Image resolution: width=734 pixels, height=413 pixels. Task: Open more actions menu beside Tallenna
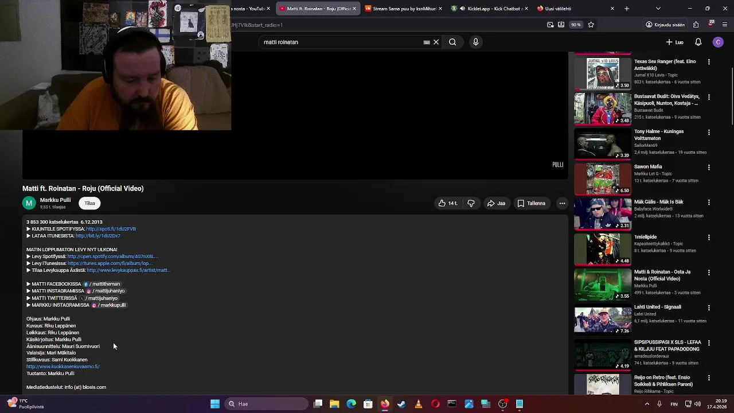coord(562,203)
